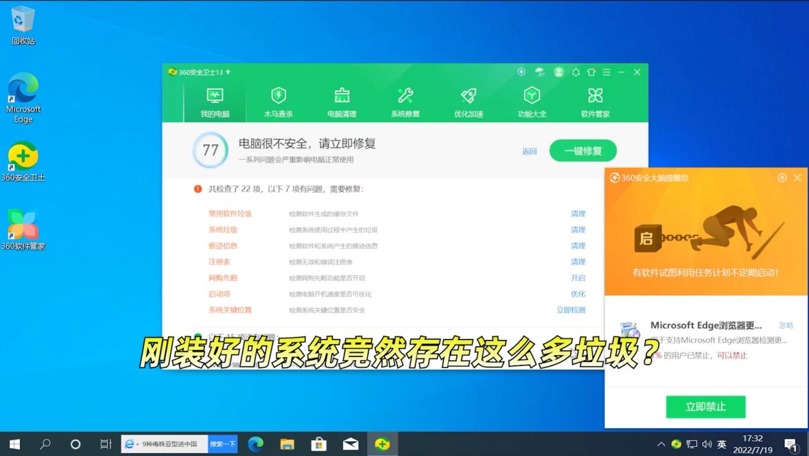Click the notification bell icon
The height and width of the screenshot is (456, 809).
tap(575, 72)
